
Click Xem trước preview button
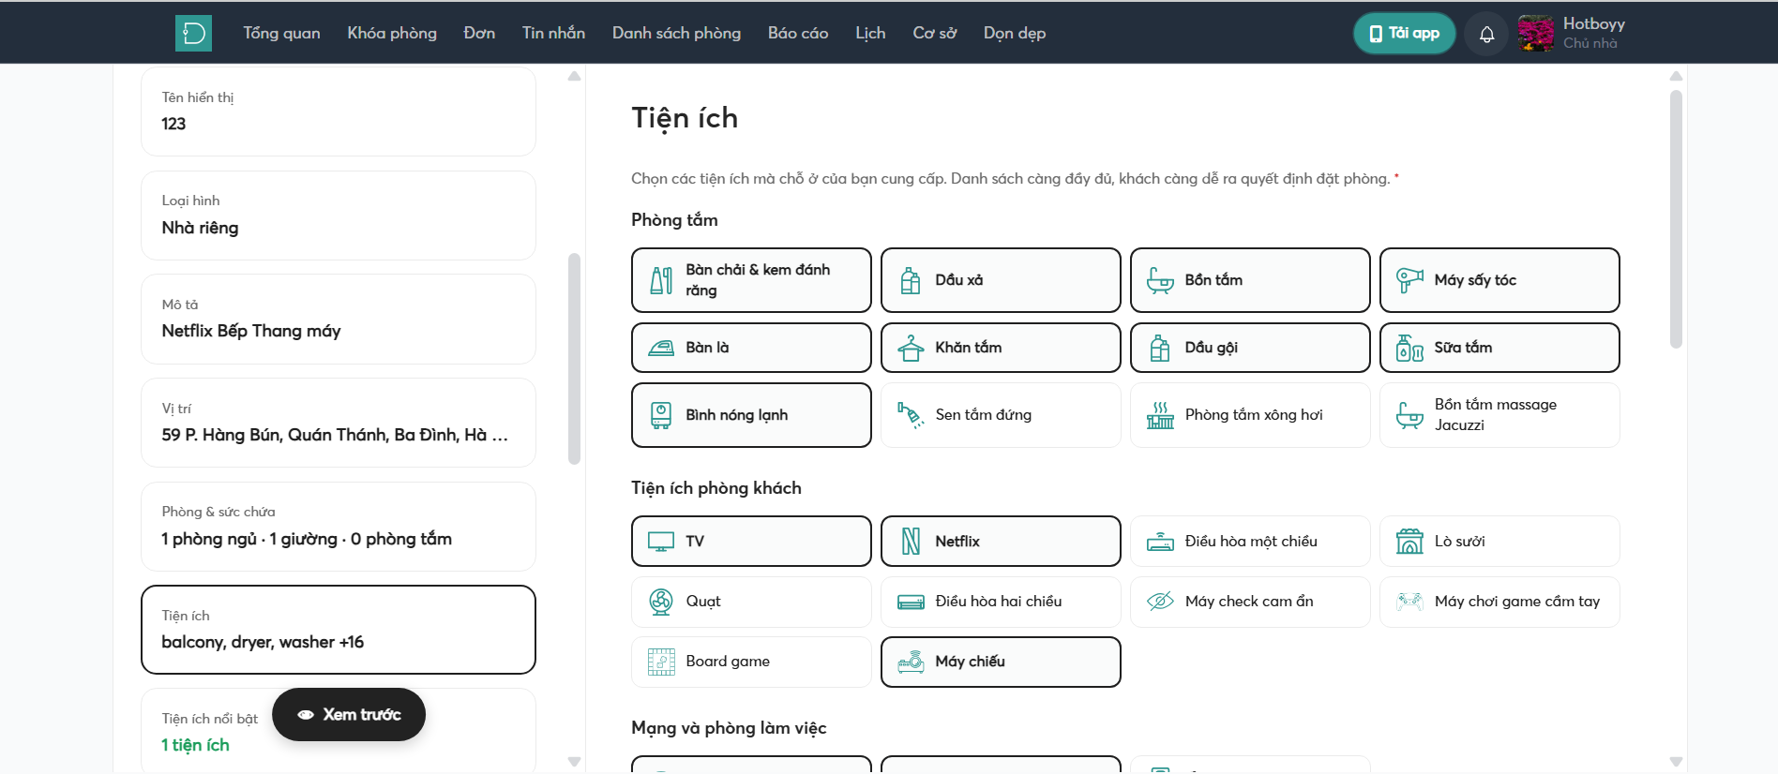(x=349, y=715)
